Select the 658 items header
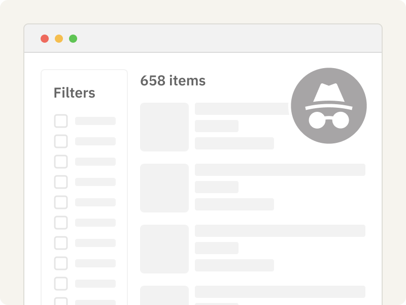The image size is (406, 305). pos(173,81)
